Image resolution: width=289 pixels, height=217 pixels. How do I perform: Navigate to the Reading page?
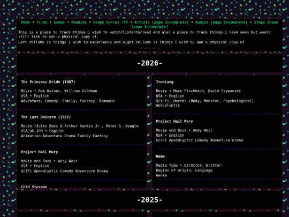pos(79,23)
